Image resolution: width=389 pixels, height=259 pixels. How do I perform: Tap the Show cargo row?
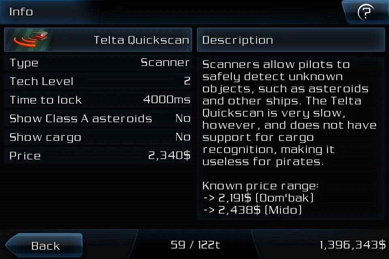click(x=98, y=137)
